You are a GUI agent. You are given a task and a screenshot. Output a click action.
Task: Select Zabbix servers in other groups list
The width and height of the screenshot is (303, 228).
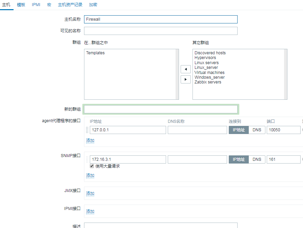208,82
